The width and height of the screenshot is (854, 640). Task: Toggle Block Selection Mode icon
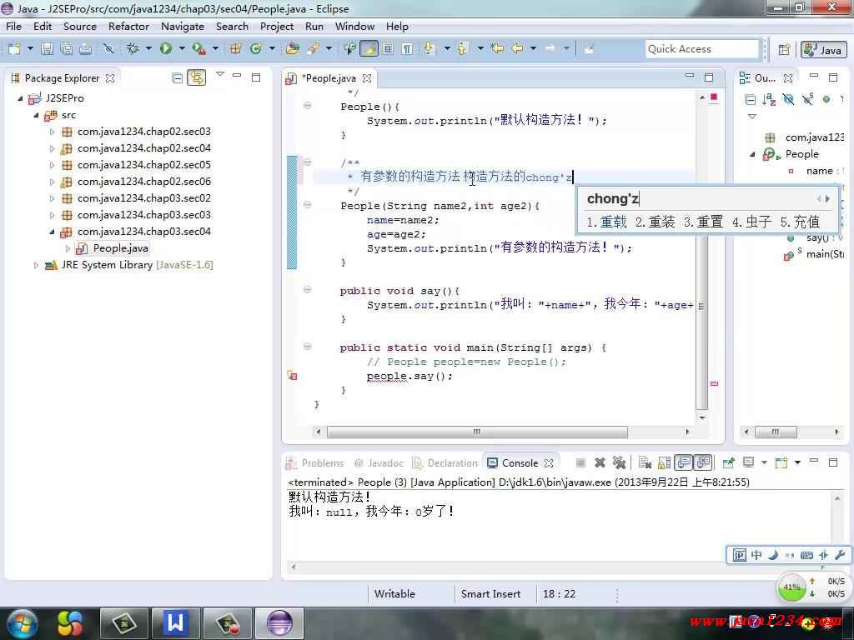388,49
